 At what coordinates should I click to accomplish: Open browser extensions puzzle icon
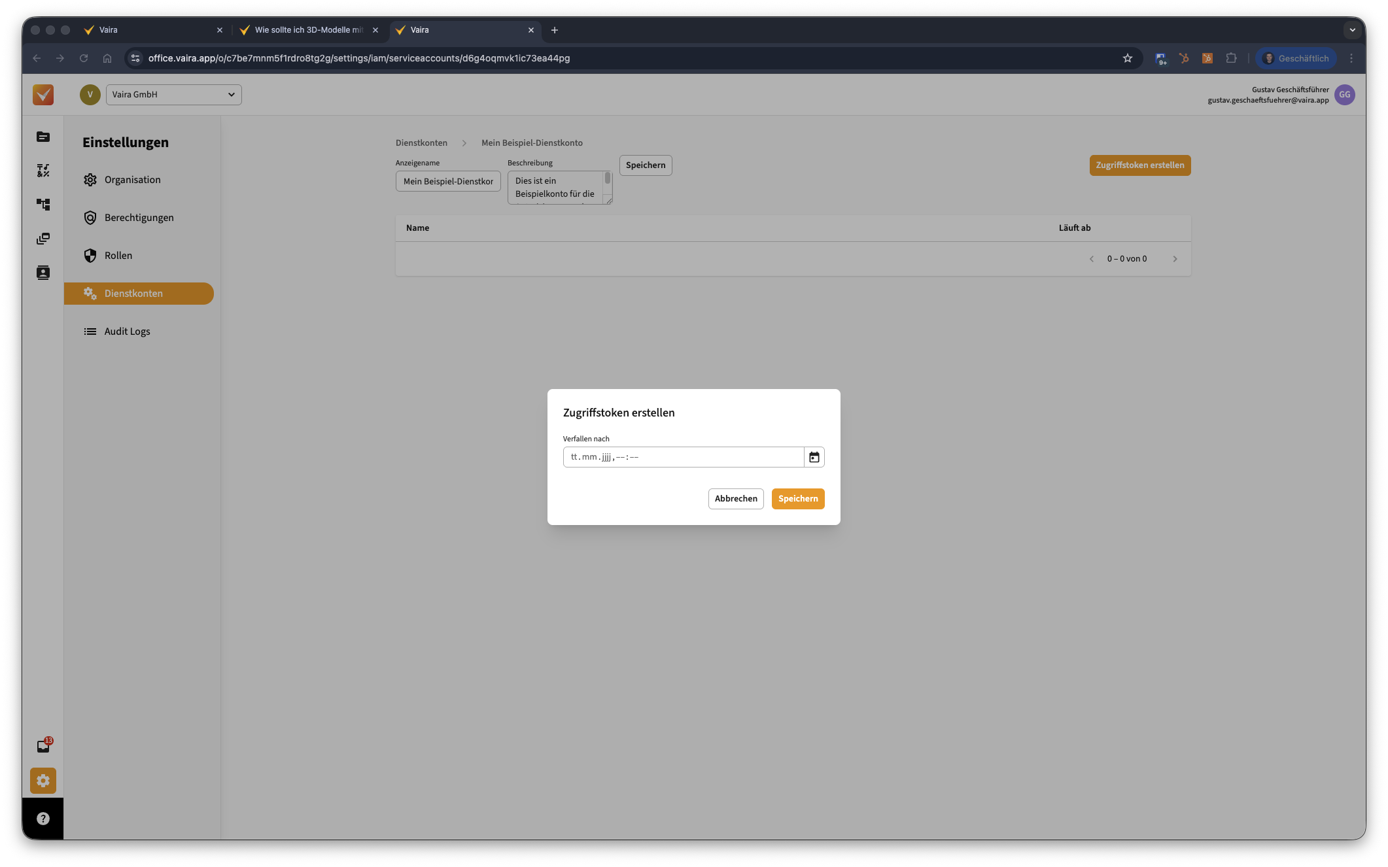[1231, 58]
